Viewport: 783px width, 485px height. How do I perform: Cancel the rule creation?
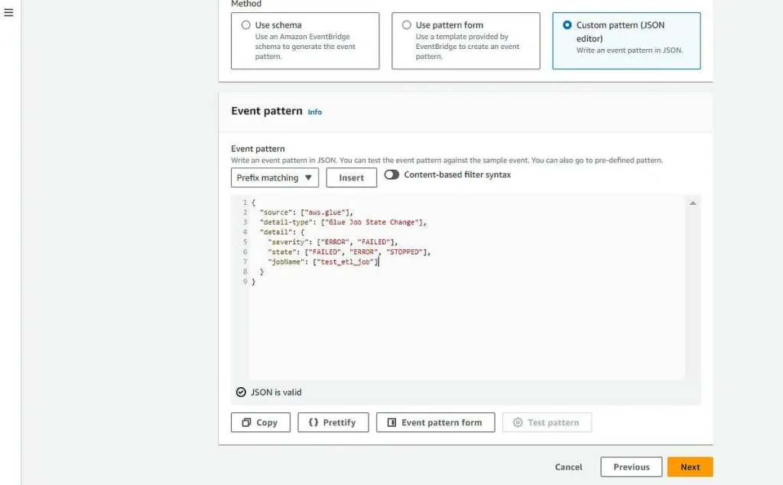pyautogui.click(x=568, y=467)
